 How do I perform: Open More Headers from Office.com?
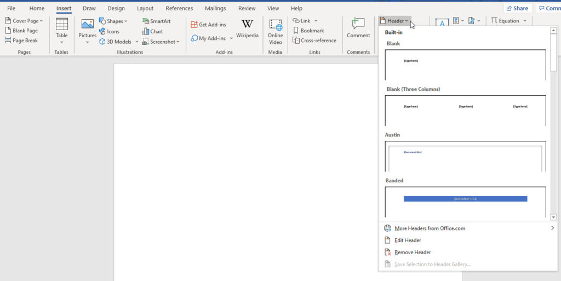(430, 228)
